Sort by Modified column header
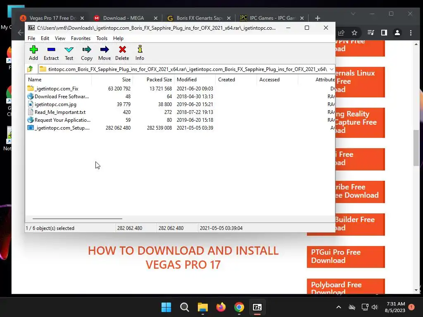The image size is (423, 317). pos(195,80)
